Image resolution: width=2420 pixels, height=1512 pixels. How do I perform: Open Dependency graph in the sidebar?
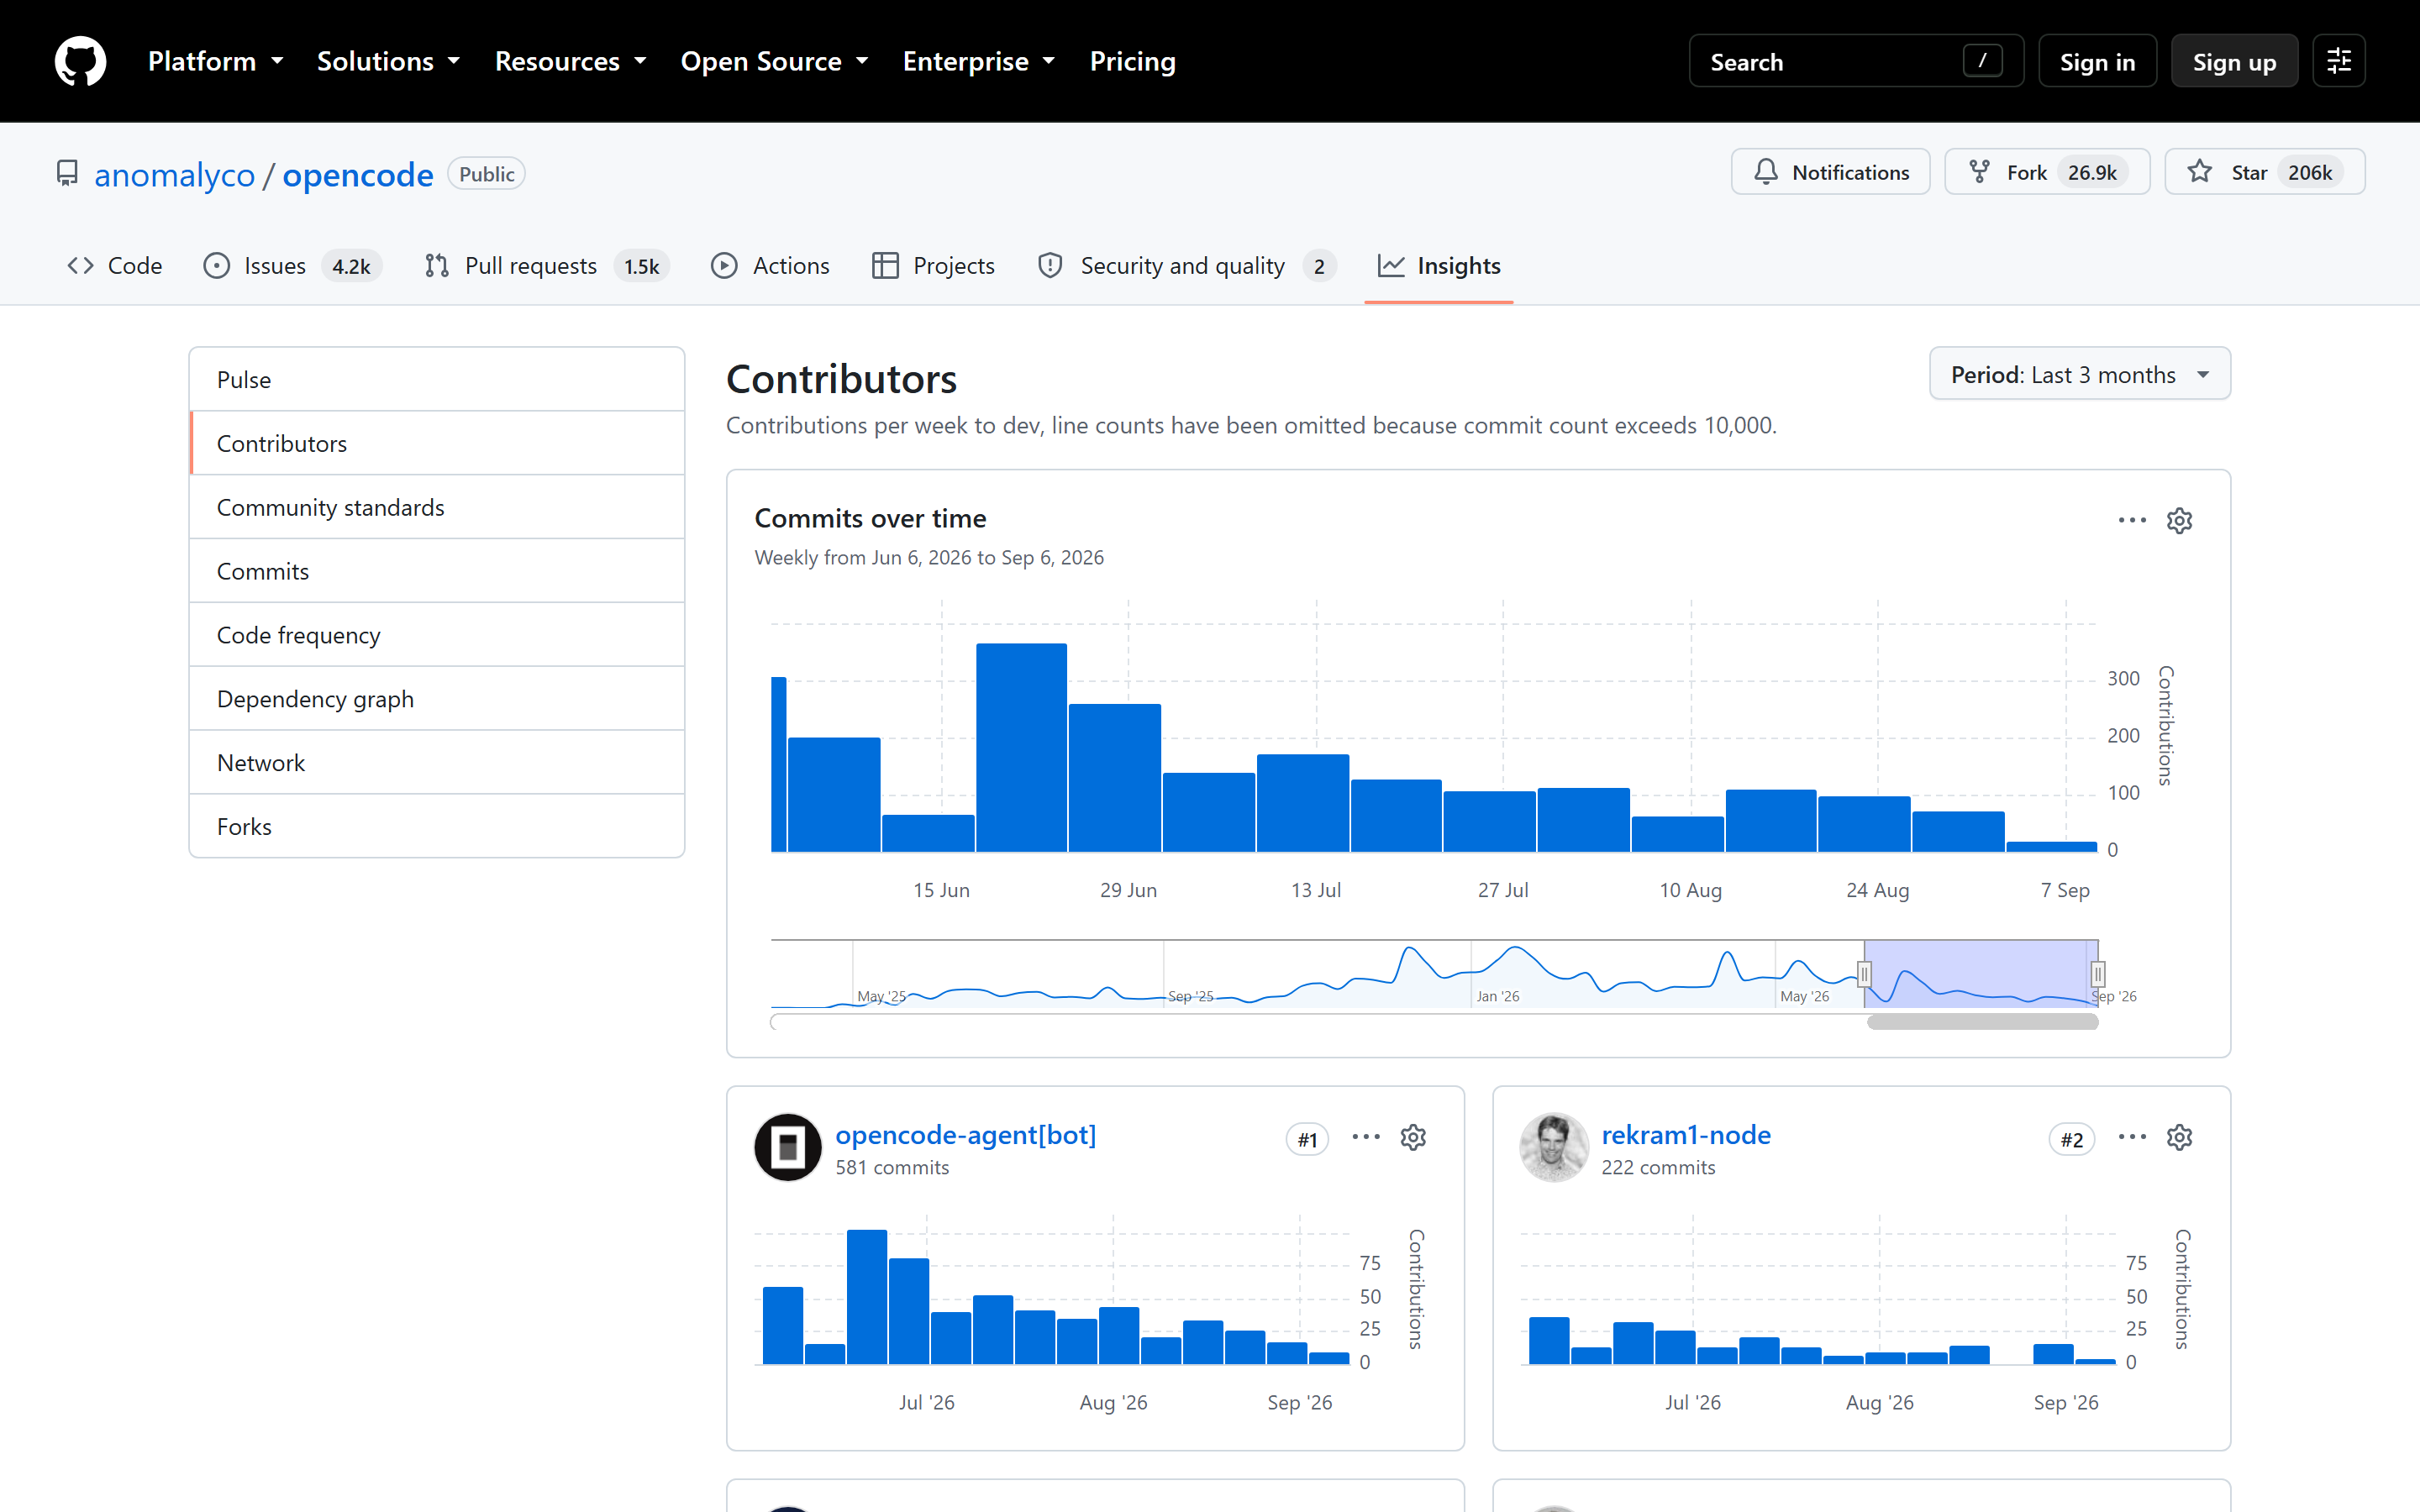[x=437, y=699]
